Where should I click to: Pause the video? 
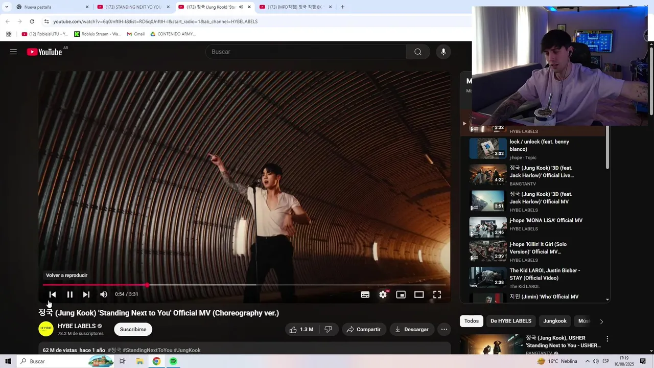(69, 294)
